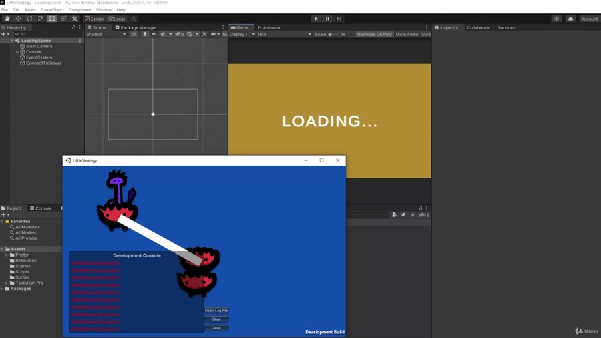
Task: Switch to the Collaborate tab
Action: pyautogui.click(x=478, y=27)
